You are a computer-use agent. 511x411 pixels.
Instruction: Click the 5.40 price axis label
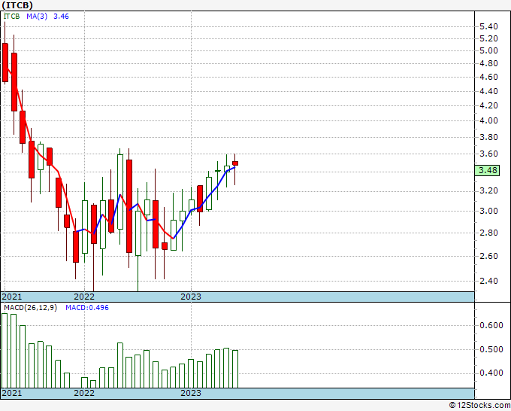[x=488, y=26]
